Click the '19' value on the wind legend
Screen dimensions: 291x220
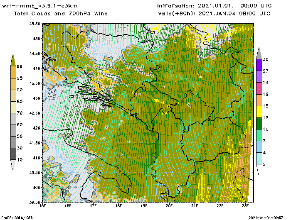[266, 94]
